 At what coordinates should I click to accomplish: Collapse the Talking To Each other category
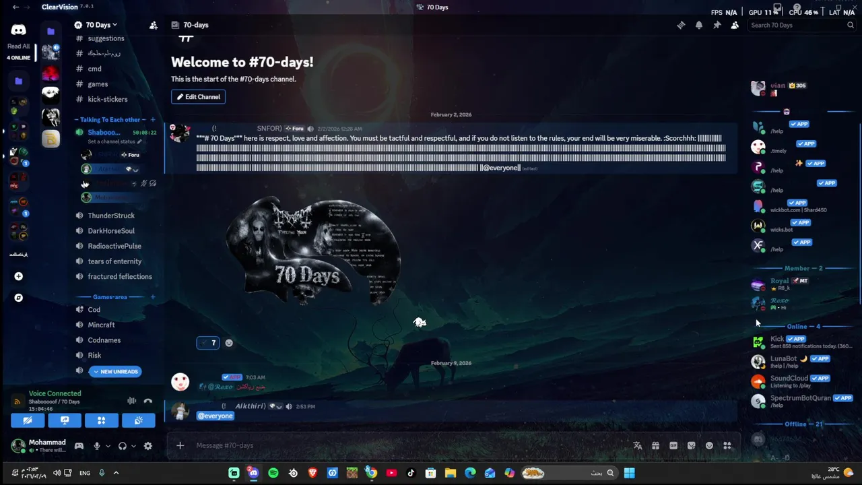click(109, 119)
